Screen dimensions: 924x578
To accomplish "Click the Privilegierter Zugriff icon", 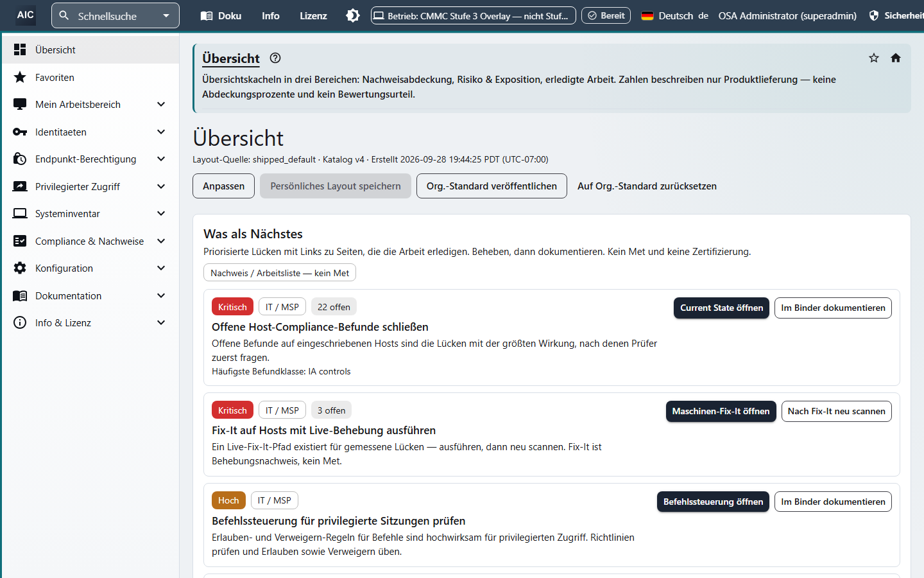I will click(x=20, y=186).
